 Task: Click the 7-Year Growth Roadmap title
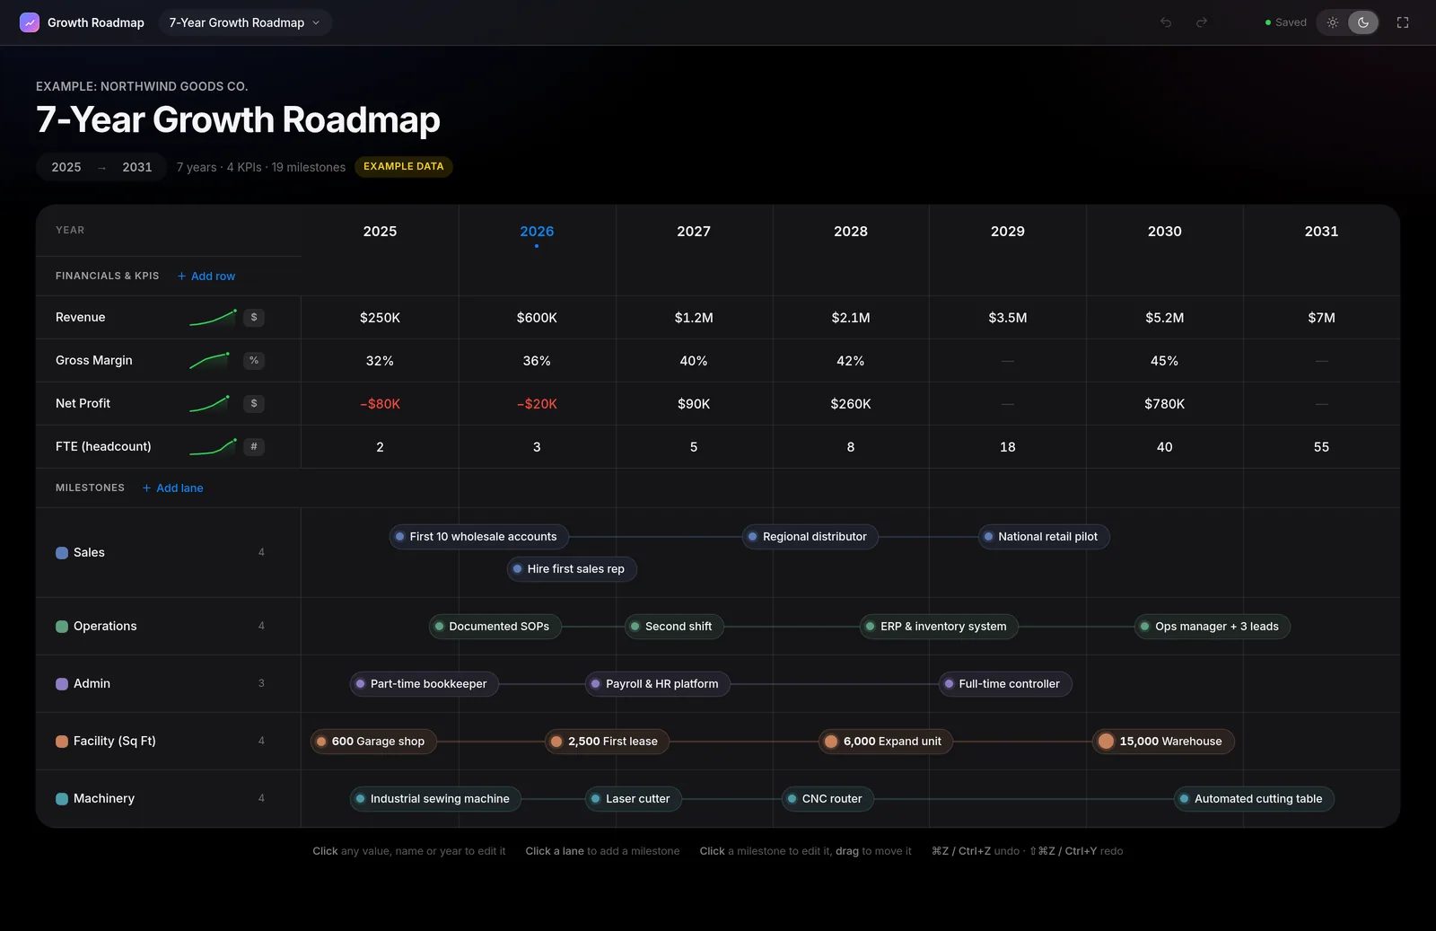(238, 119)
